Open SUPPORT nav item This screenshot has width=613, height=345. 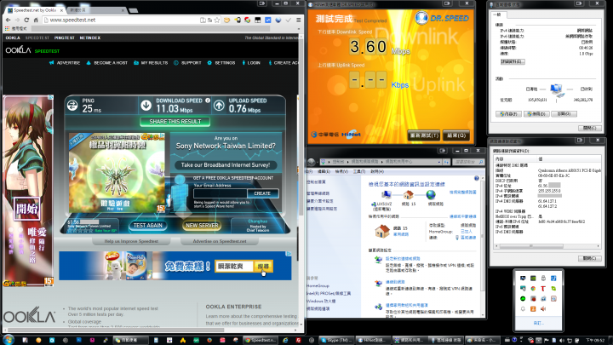coord(187,62)
